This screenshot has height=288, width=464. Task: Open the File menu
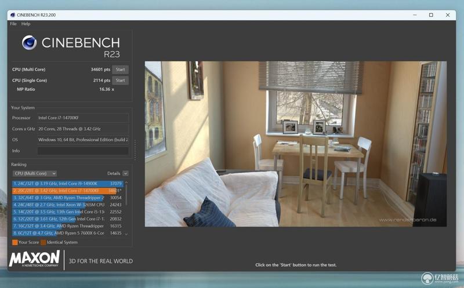tap(13, 24)
